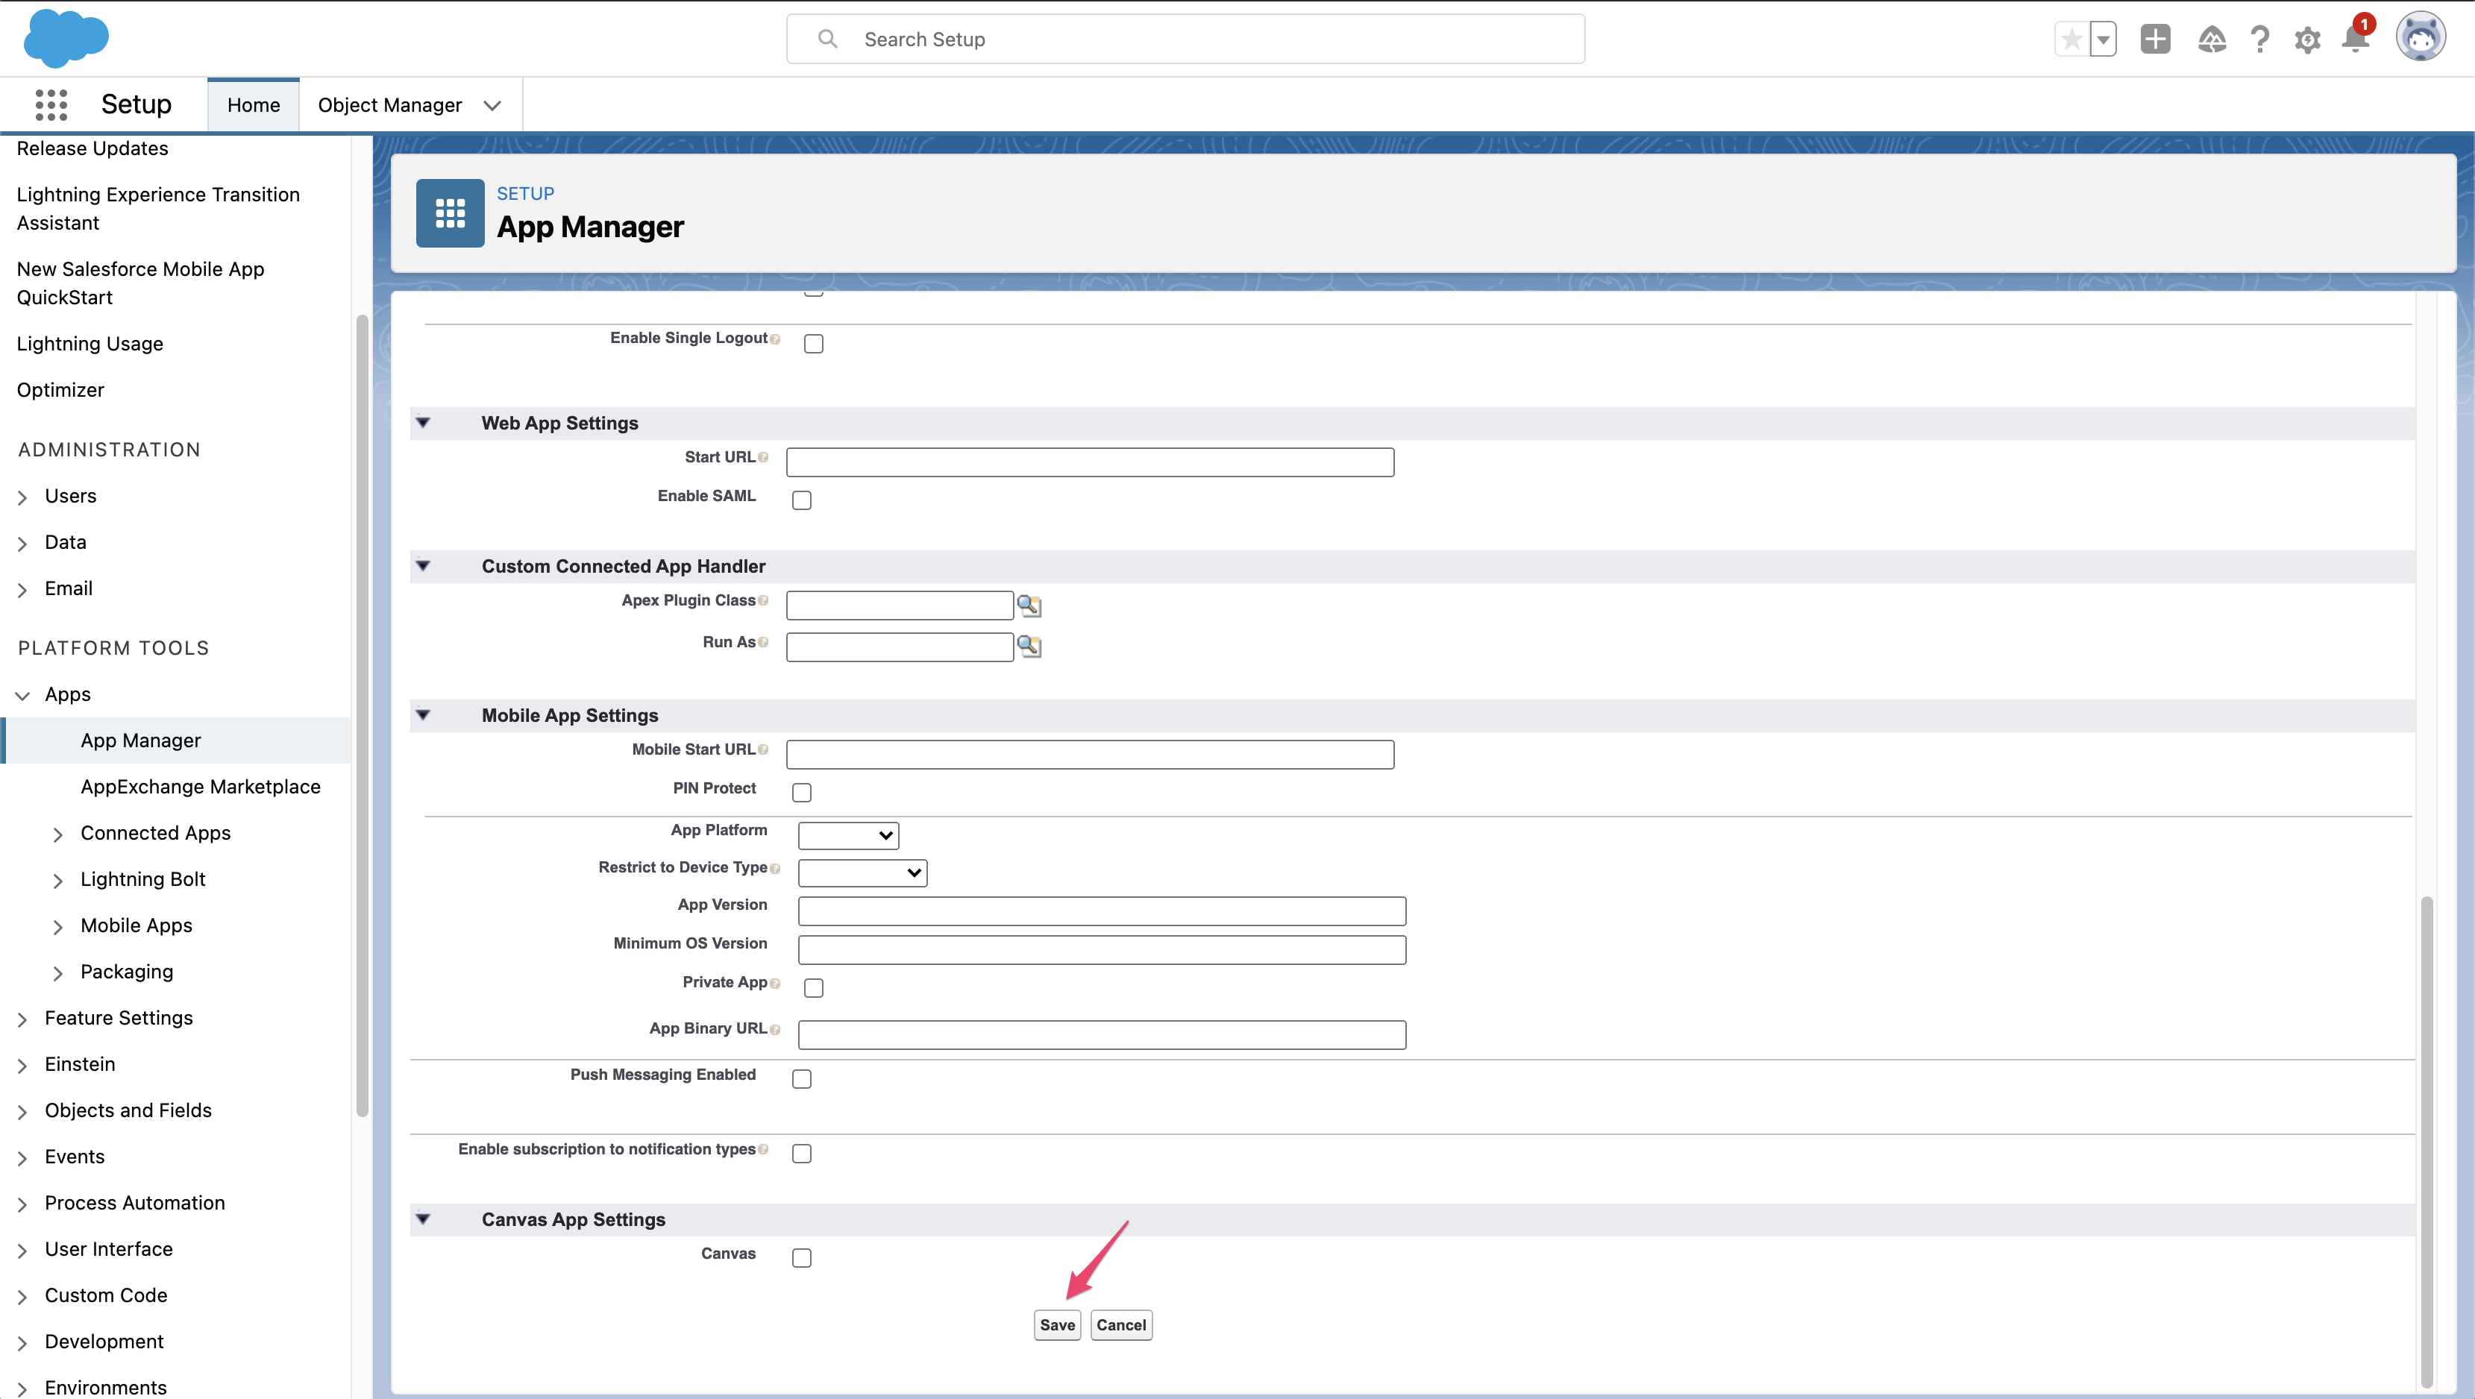Open the help question mark icon
The height and width of the screenshot is (1399, 2475).
[2259, 40]
